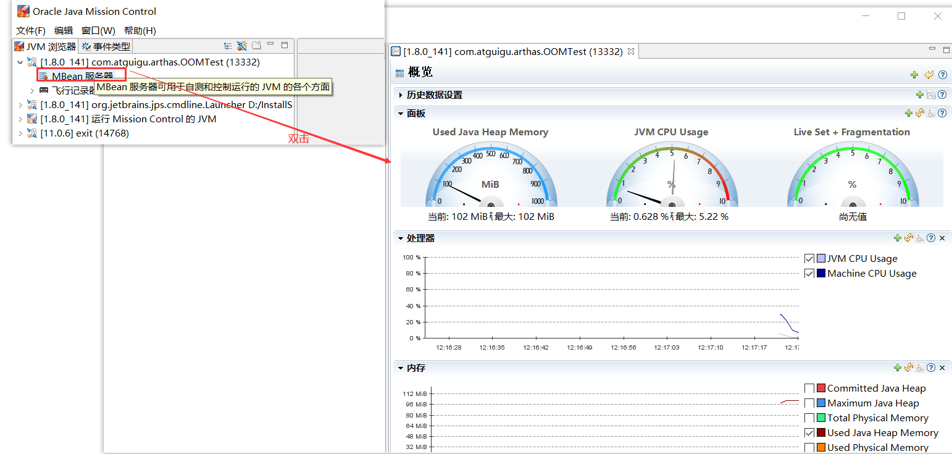
Task: Click the new connection wizard icon in JVM browser
Action: pos(242,46)
